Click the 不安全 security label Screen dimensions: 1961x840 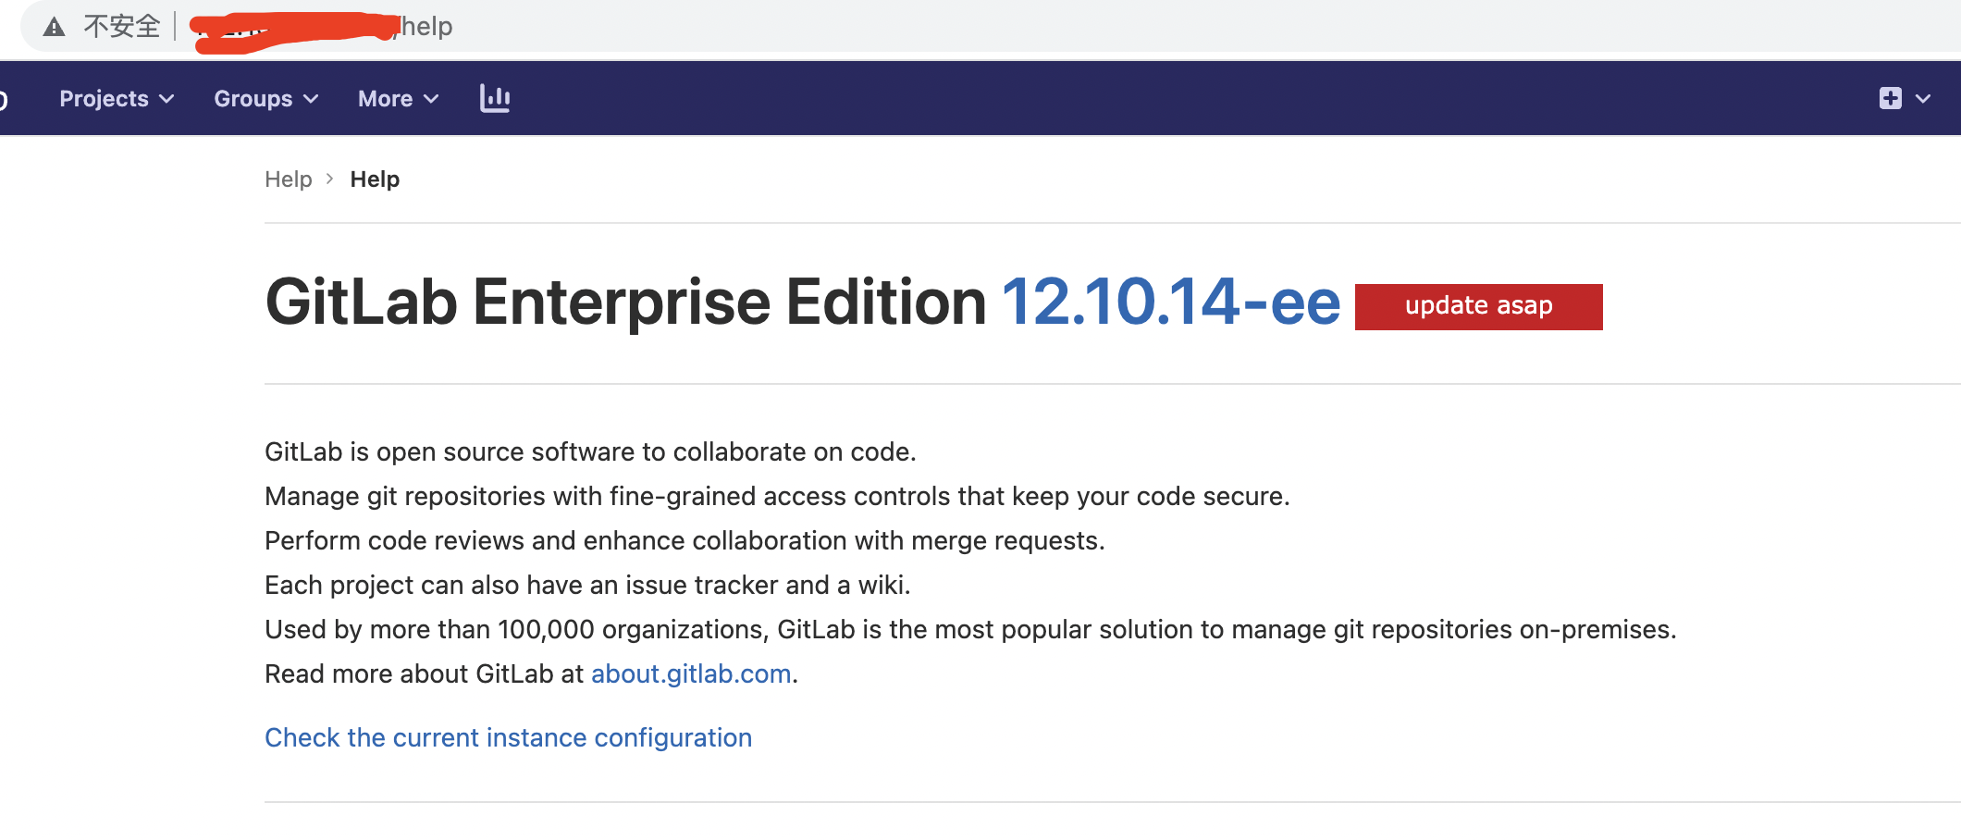click(x=121, y=26)
